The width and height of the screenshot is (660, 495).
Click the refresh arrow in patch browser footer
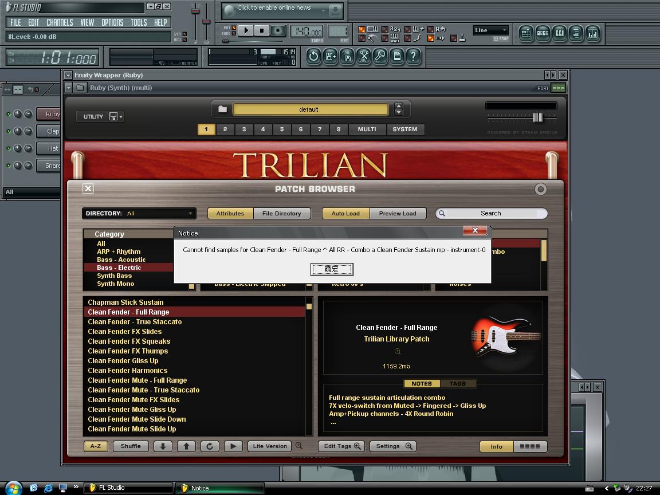[x=210, y=446]
